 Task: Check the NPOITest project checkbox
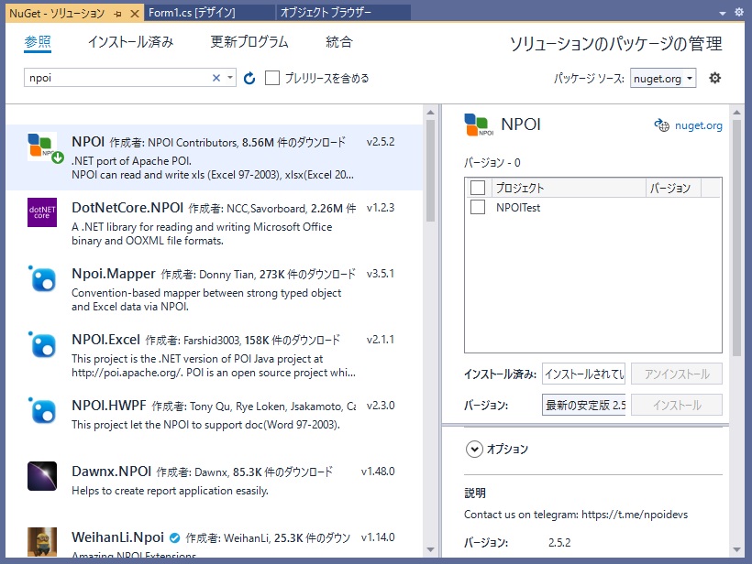tap(478, 207)
